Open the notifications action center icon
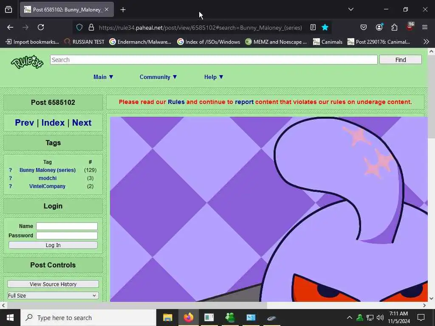Image resolution: width=435 pixels, height=326 pixels. 421,318
